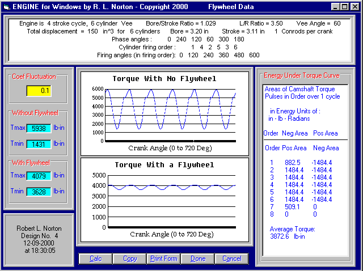This screenshot has width=363, height=271.
Task: Click the Firing angles line
Action: coord(178,55)
